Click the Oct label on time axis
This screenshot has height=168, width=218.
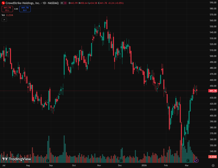tap(74, 165)
